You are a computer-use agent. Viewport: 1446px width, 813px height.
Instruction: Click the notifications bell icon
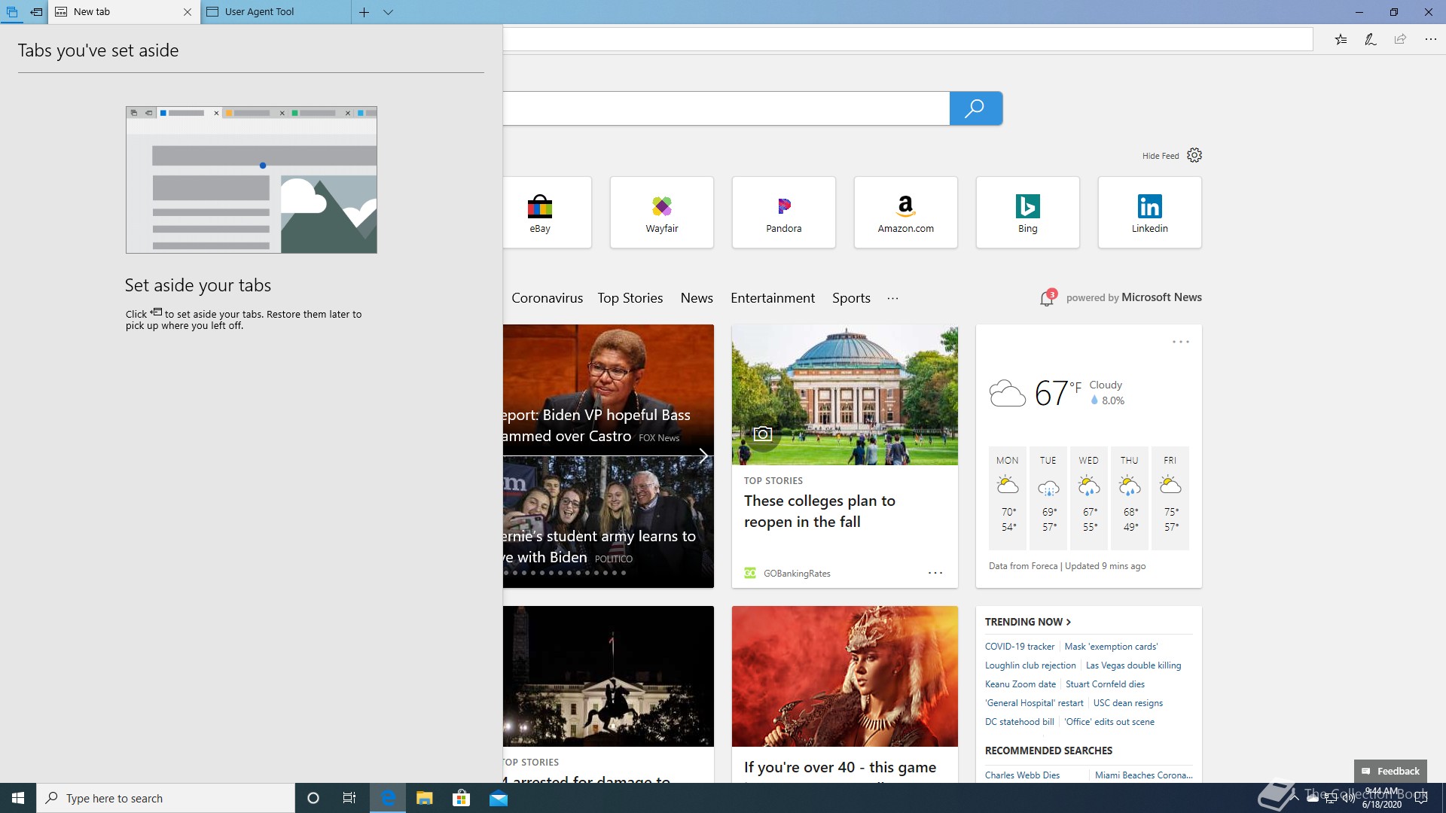coord(1047,298)
